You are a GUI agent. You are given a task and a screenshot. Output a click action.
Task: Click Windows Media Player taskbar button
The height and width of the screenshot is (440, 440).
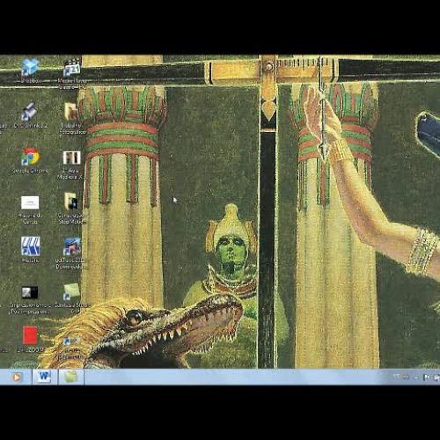point(16,378)
